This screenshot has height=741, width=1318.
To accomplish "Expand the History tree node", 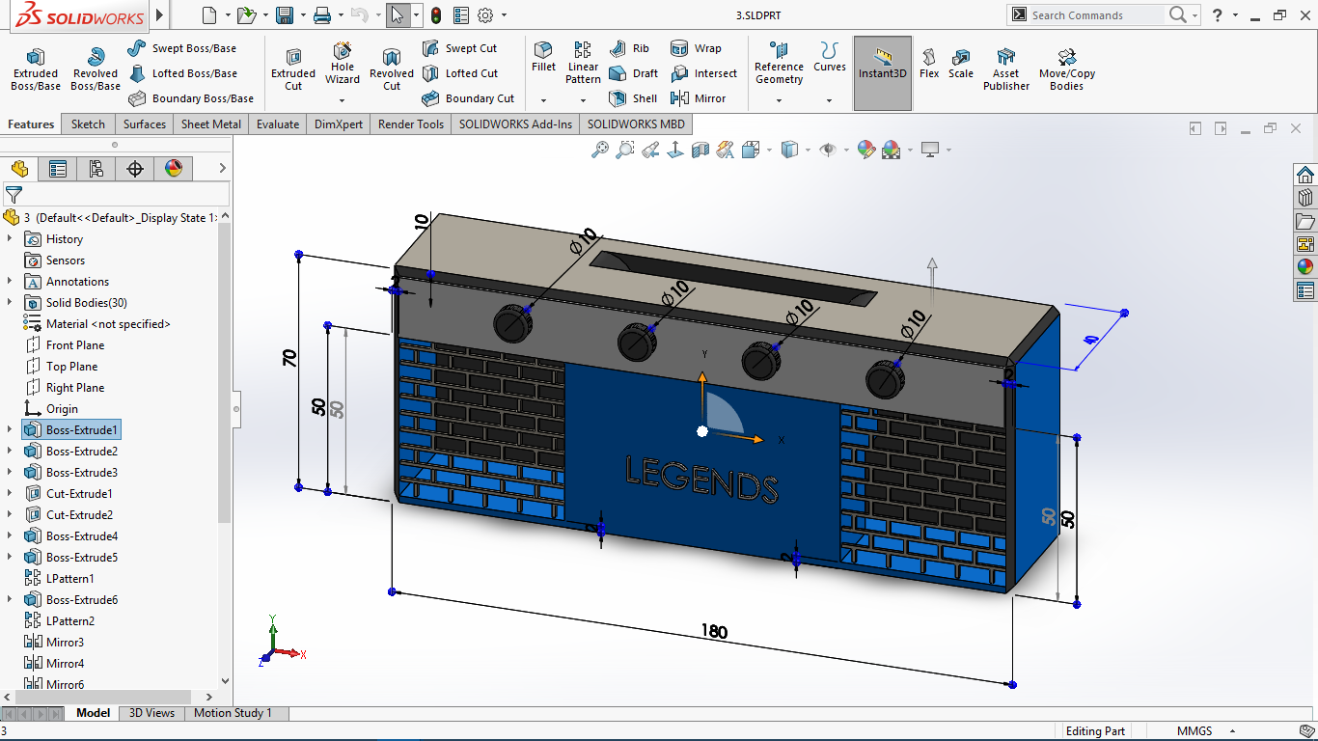I will click(x=10, y=238).
